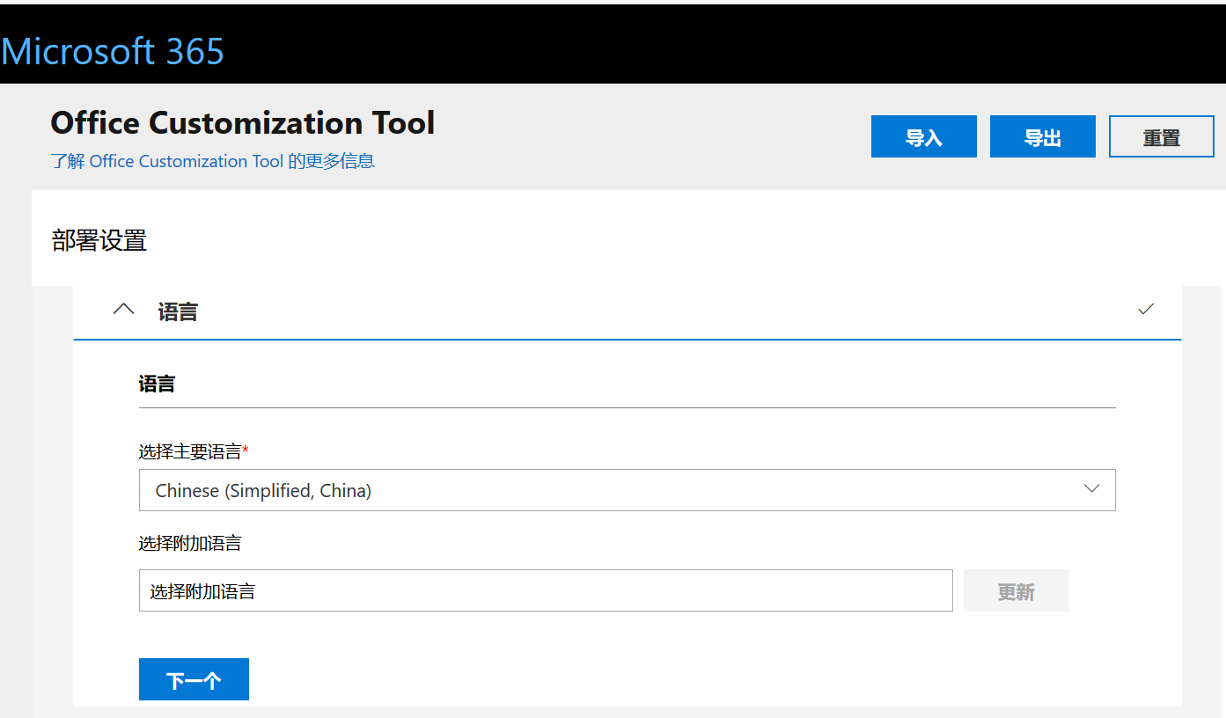
Task: Click the greyed 更新 button
Action: click(x=1017, y=590)
